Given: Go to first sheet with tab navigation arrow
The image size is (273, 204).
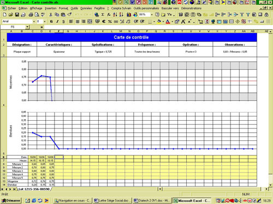Looking at the screenshot, I should point(2,189).
